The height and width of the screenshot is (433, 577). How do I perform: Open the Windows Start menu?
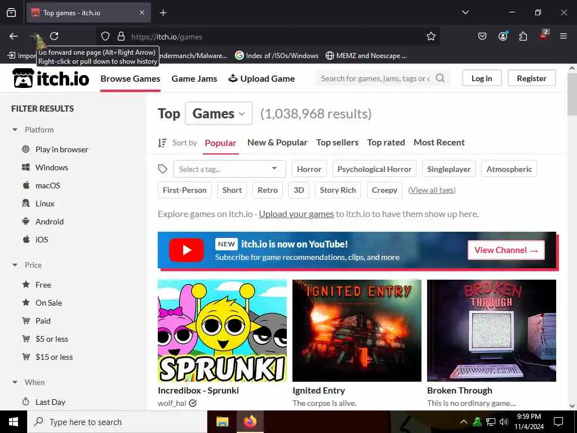click(x=14, y=422)
